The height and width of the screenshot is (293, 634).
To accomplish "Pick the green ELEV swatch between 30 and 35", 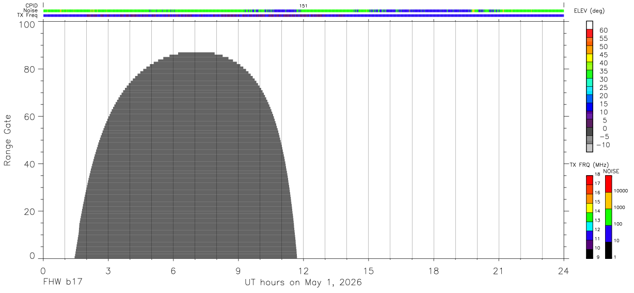I will click(589, 74).
